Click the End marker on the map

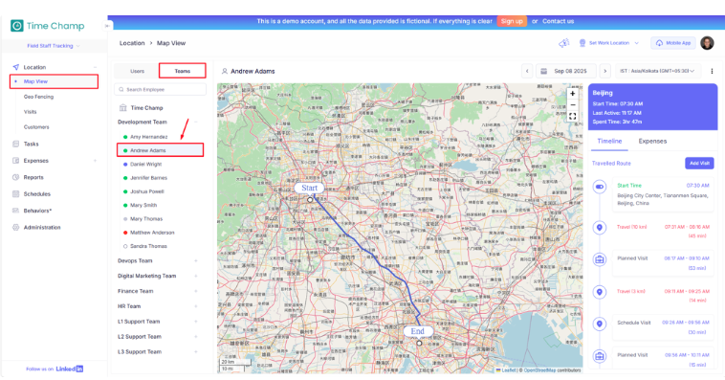click(x=418, y=331)
